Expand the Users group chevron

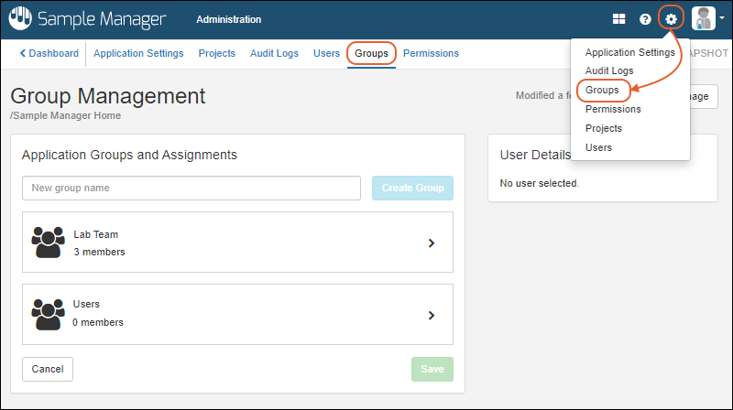(432, 315)
